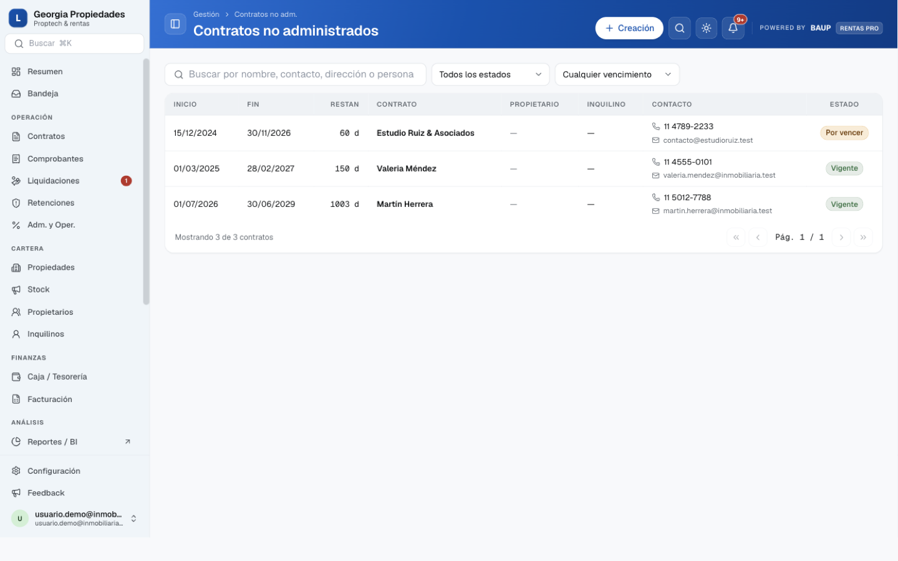Go to next page chevron in pagination
The image size is (898, 561).
coord(841,237)
